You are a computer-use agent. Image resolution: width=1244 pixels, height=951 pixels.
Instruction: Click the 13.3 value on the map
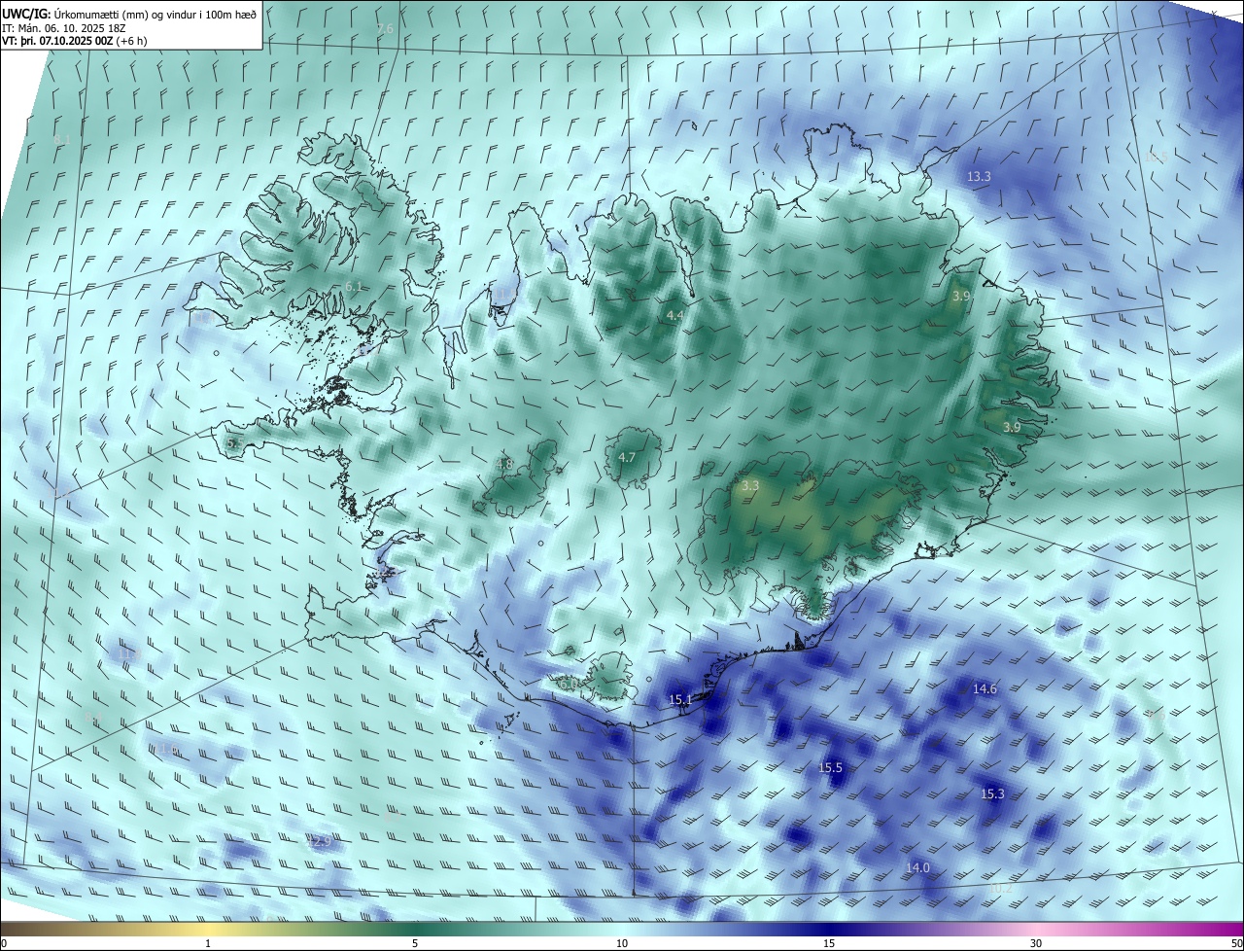tap(979, 177)
